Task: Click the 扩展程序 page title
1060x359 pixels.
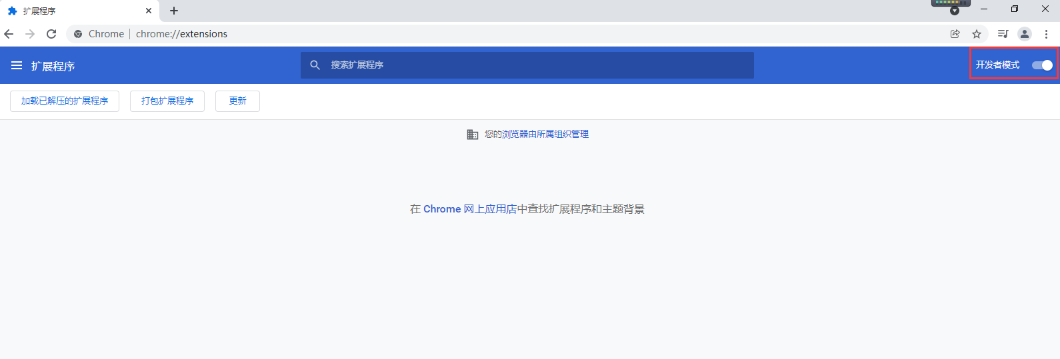Action: click(x=53, y=66)
